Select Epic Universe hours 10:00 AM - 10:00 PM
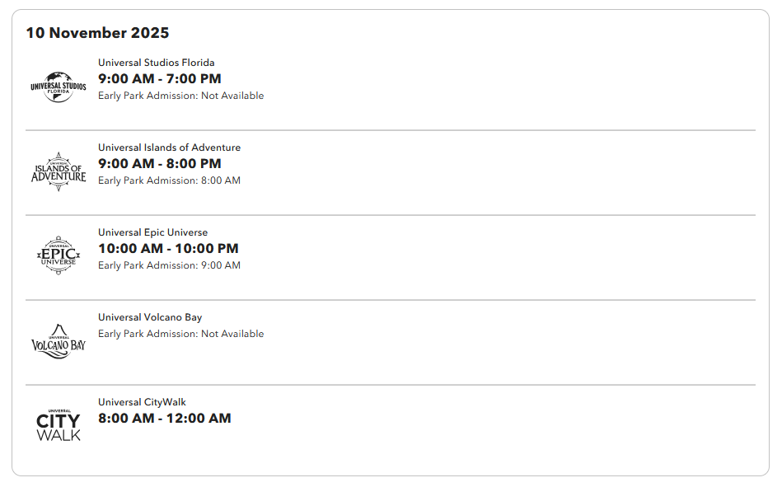Image resolution: width=782 pixels, height=487 pixels. click(168, 249)
